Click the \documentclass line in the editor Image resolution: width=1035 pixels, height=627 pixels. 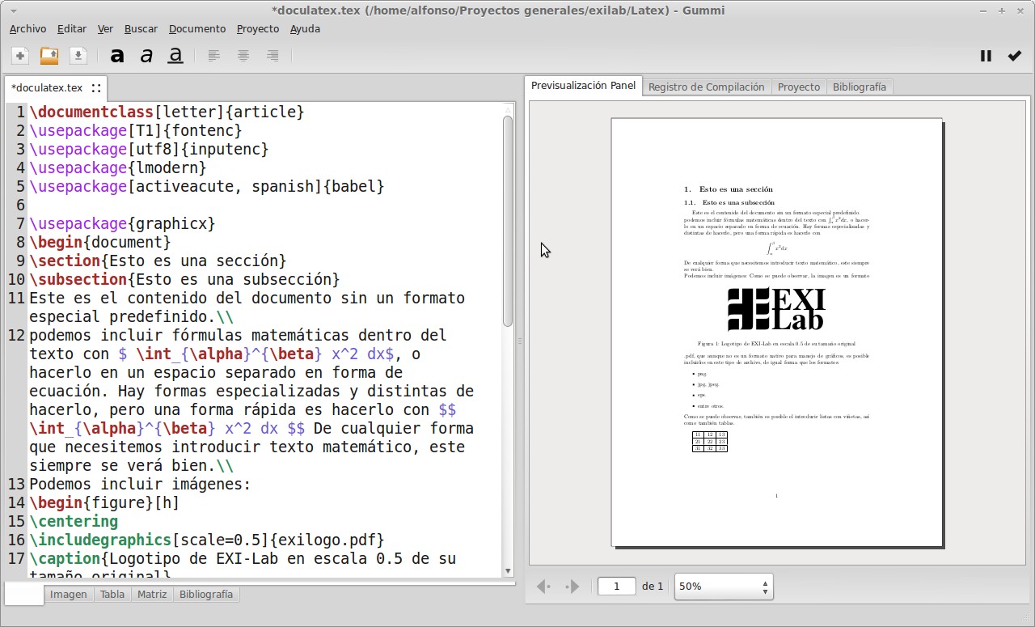coord(167,112)
